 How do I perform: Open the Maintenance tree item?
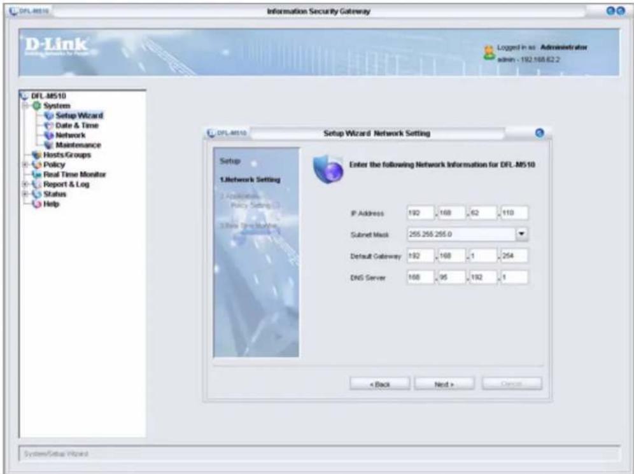pyautogui.click(x=78, y=145)
